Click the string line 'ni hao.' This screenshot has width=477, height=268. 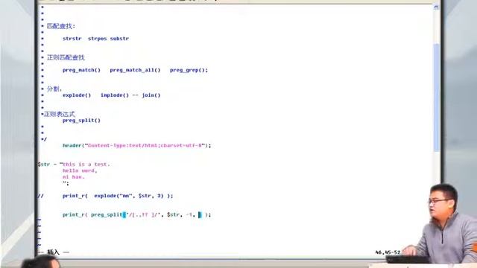coord(73,177)
